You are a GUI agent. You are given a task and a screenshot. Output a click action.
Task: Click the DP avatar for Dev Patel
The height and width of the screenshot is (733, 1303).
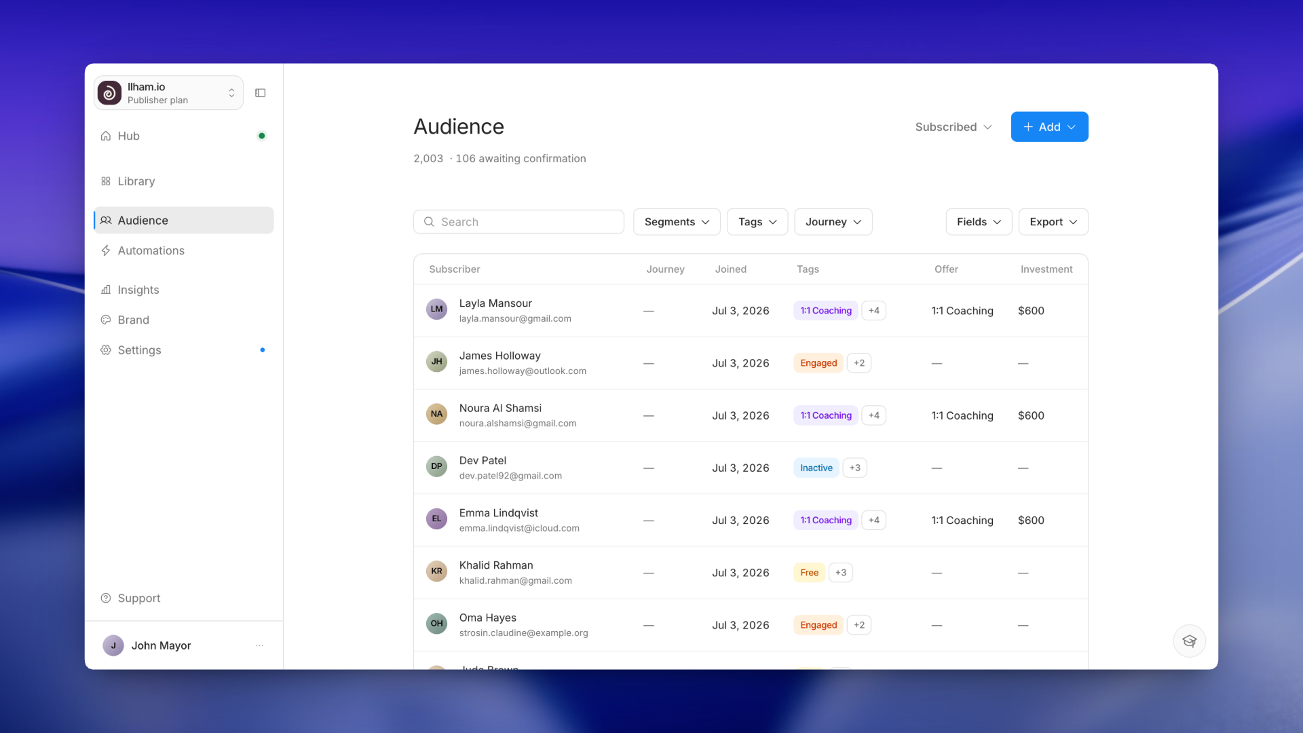[436, 466]
